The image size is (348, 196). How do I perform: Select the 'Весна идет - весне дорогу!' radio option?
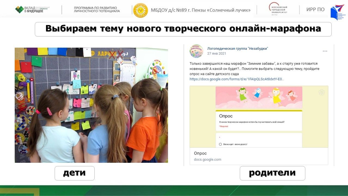click(220, 144)
